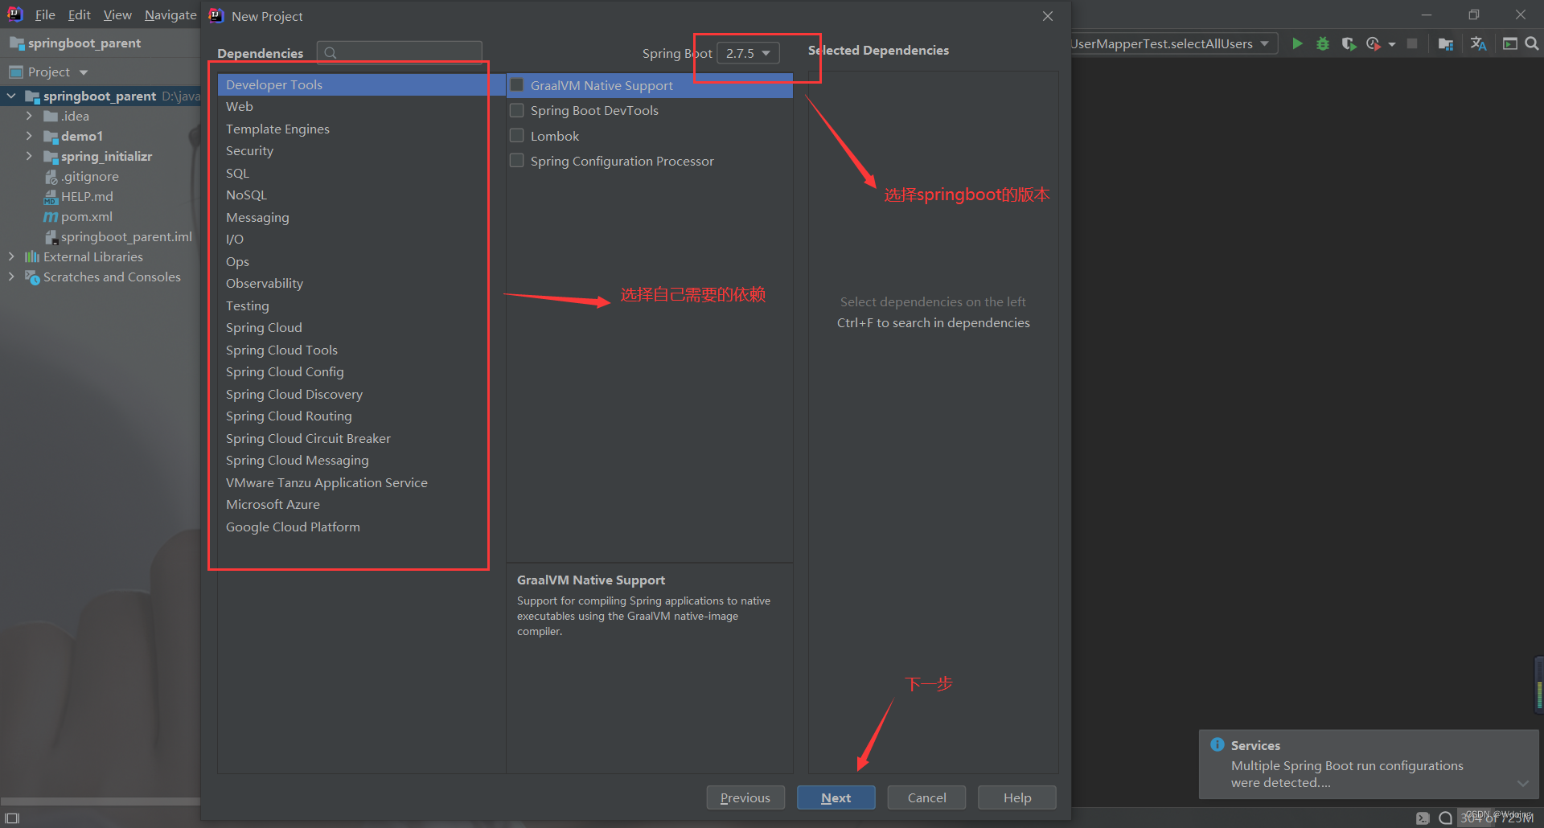Click the tool window toggle at bottom-left
The width and height of the screenshot is (1544, 828).
coord(12,818)
